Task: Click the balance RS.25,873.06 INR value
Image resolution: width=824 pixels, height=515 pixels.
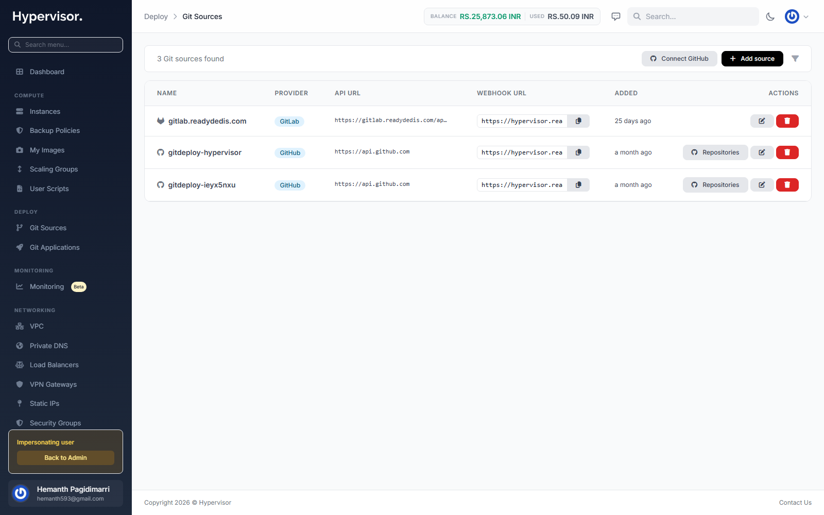Action: [490, 16]
